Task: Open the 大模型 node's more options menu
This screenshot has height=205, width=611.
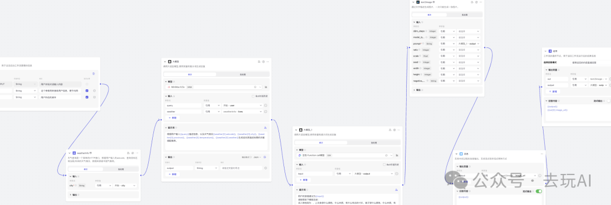Action: 268,62
